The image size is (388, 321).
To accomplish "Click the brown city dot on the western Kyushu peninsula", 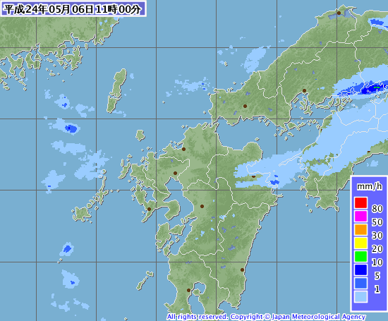I will coord(150,209).
